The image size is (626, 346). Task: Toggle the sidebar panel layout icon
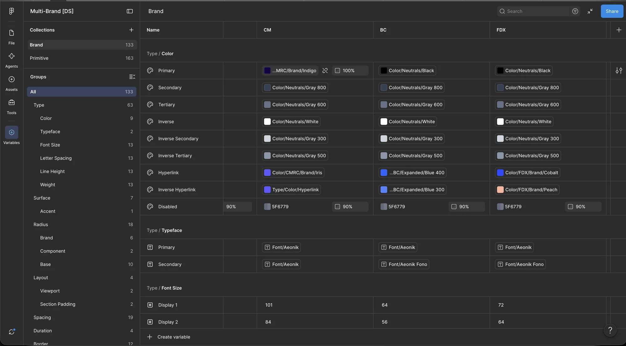pyautogui.click(x=130, y=11)
